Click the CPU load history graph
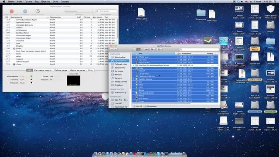 [74, 80]
